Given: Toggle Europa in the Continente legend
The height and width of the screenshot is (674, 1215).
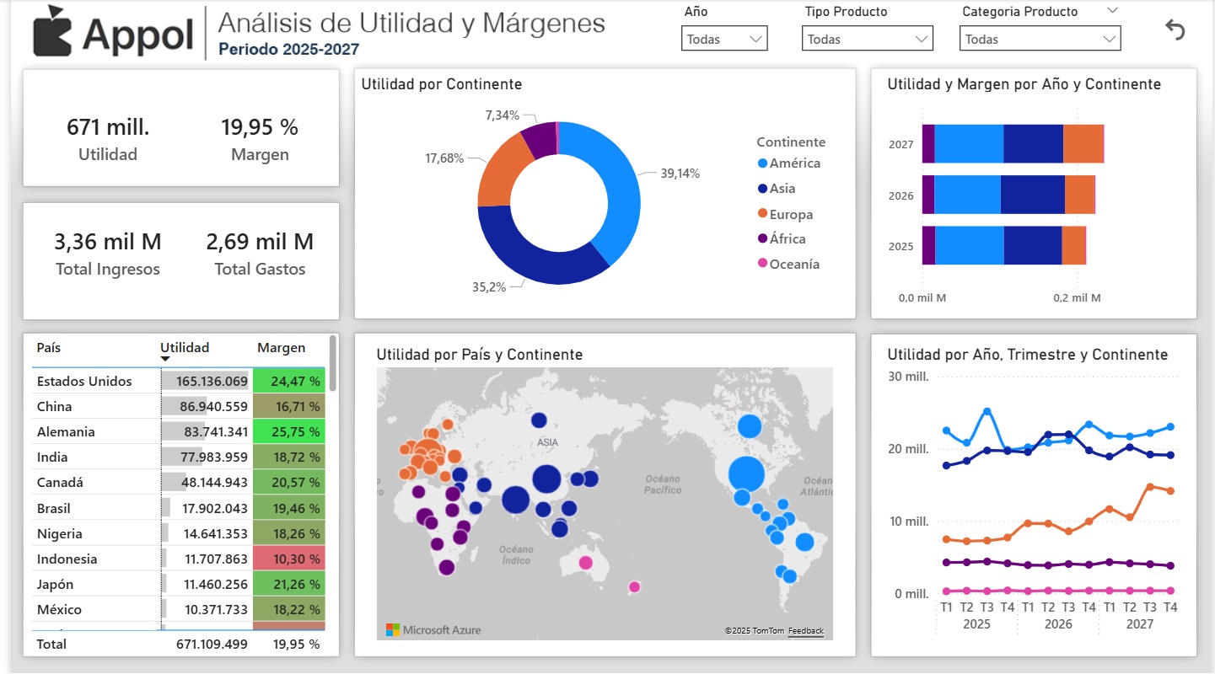Looking at the screenshot, I should [790, 214].
